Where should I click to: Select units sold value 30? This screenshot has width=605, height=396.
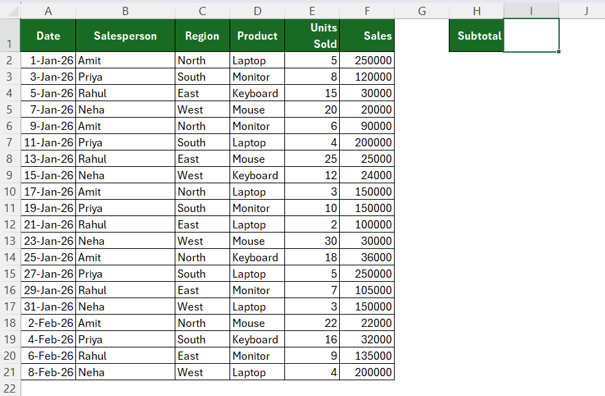pos(312,241)
